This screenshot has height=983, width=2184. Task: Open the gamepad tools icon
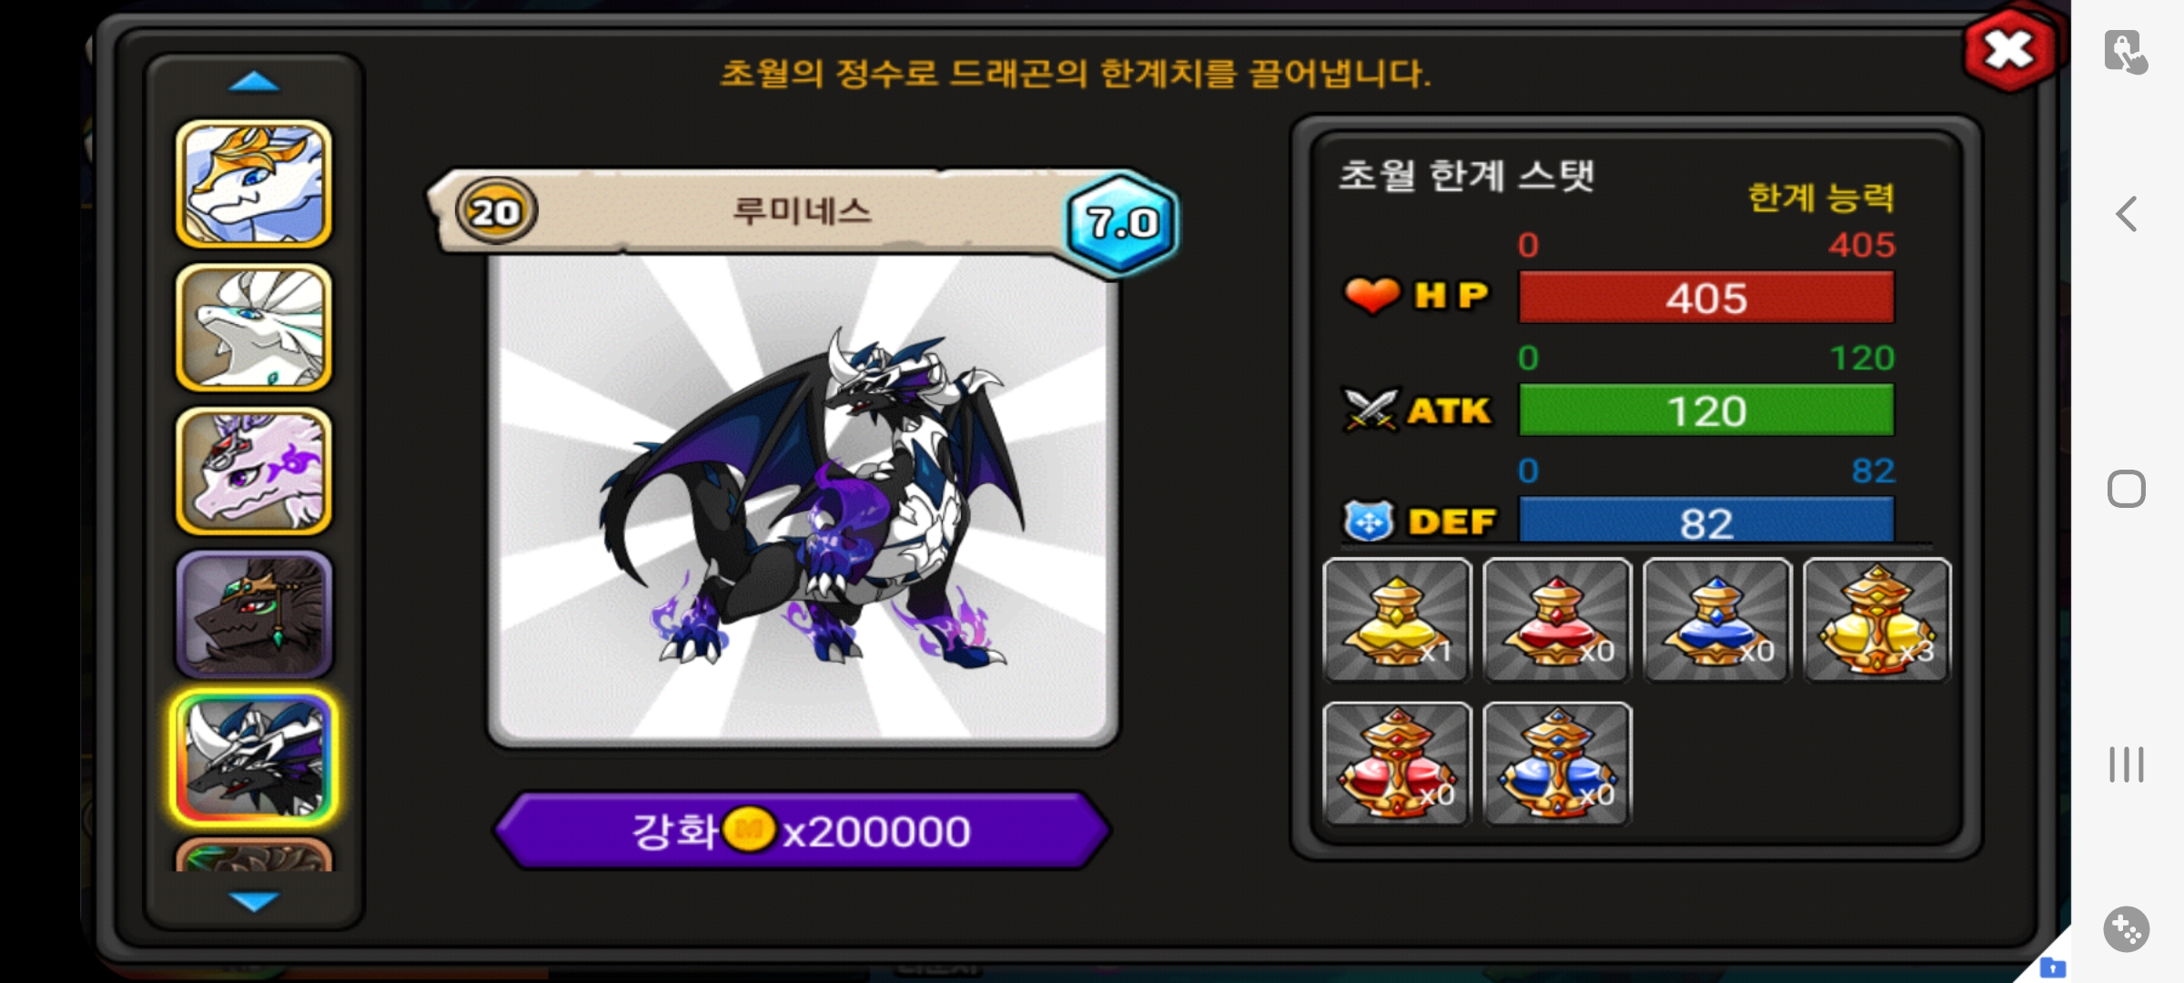point(2127,929)
